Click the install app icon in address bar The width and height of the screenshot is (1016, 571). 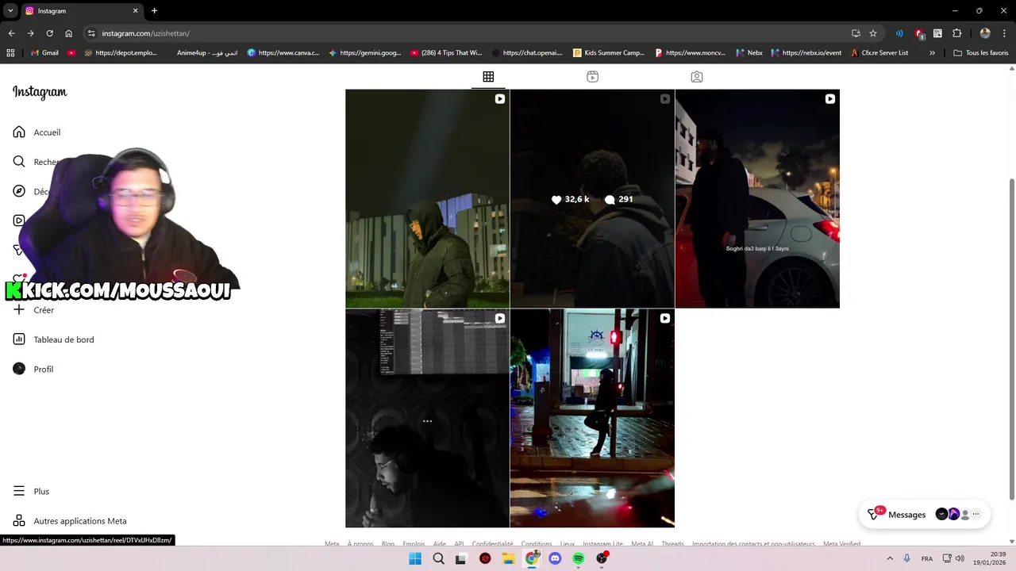pyautogui.click(x=856, y=33)
